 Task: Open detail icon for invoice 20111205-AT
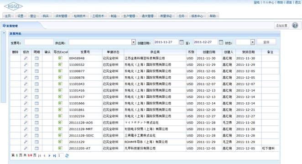[x=36, y=149]
